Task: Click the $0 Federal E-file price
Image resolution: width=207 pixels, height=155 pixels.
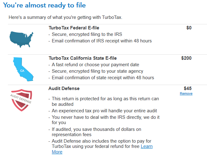Action: (189, 28)
